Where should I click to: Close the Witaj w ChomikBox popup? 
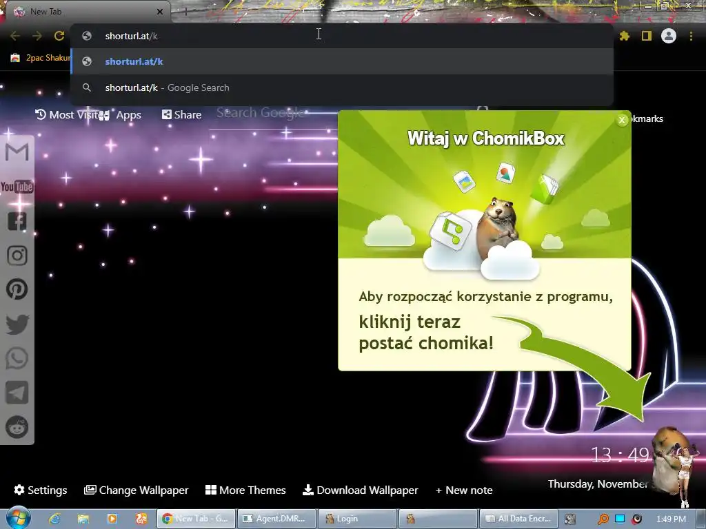622,120
